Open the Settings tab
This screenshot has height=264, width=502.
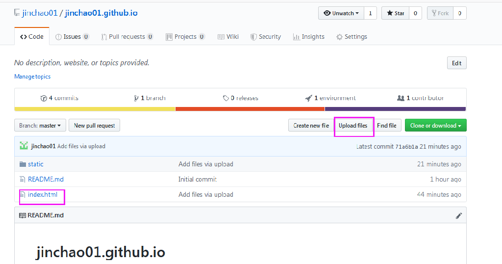pyautogui.click(x=351, y=36)
